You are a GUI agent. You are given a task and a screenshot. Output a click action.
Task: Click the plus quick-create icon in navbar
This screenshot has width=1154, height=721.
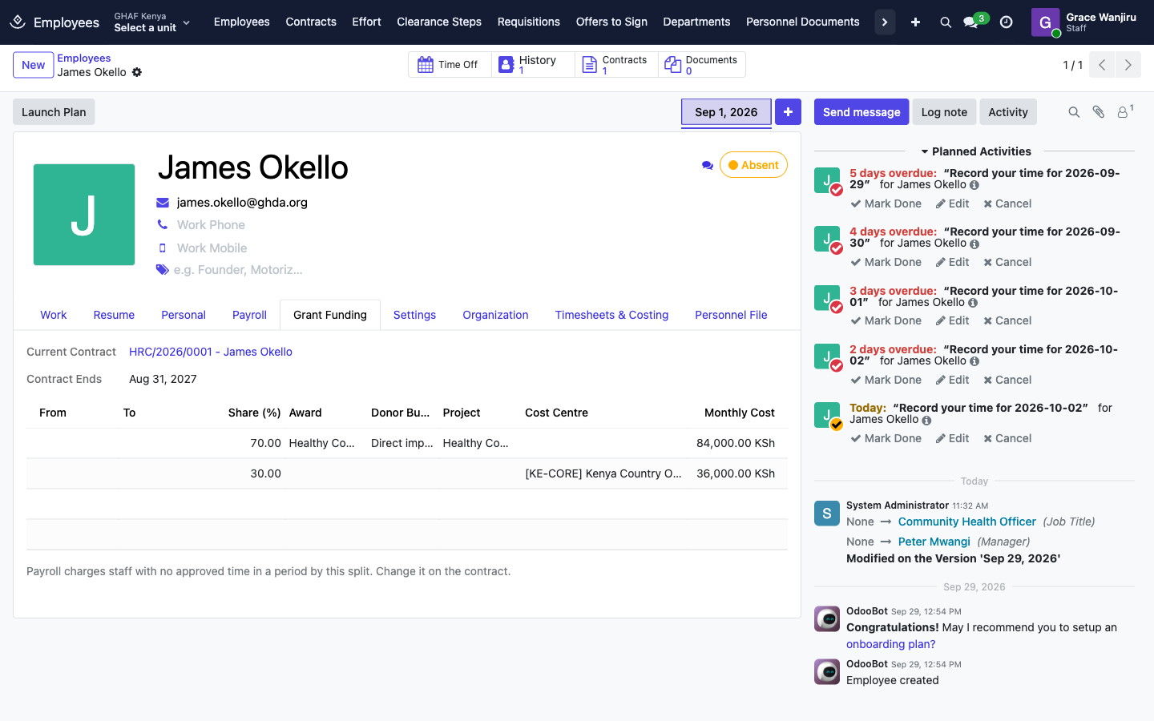pyautogui.click(x=915, y=22)
